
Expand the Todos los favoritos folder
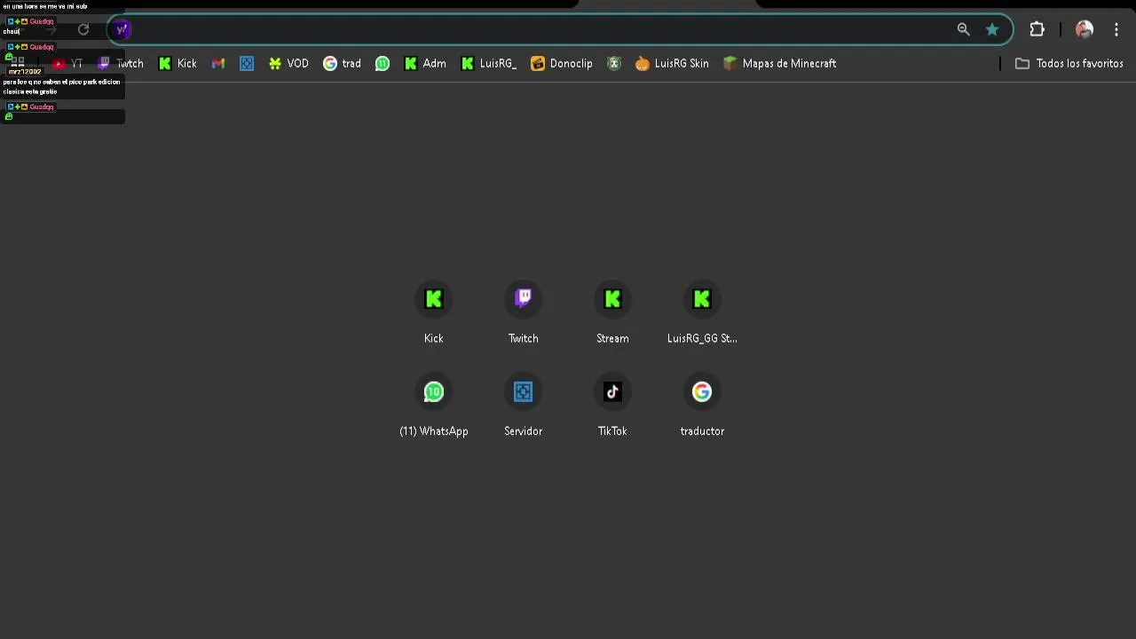pos(1069,63)
